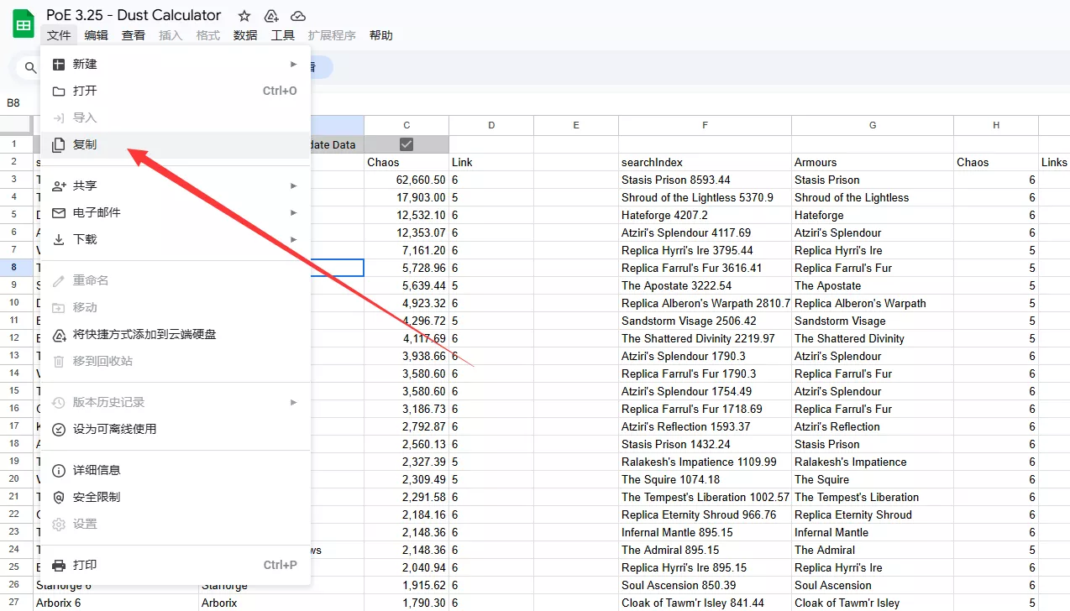The height and width of the screenshot is (611, 1070).
Task: Select 复制 from the file menu
Action: click(85, 144)
